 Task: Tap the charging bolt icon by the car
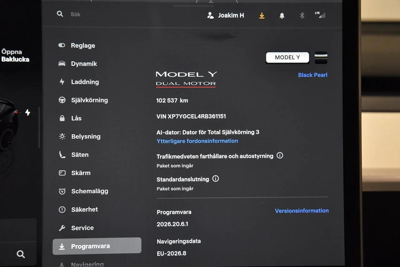28,113
